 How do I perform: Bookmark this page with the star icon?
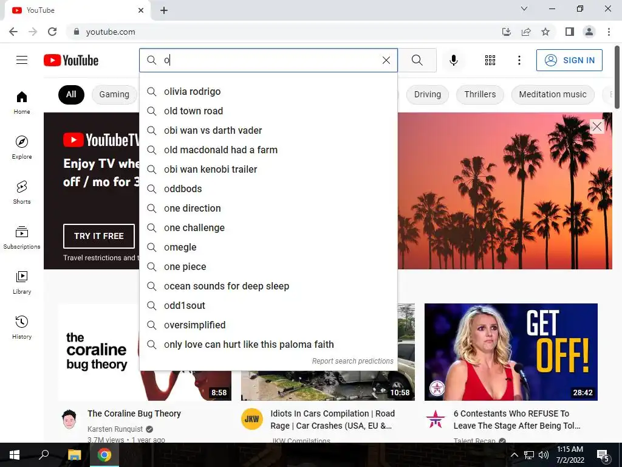[x=545, y=32]
